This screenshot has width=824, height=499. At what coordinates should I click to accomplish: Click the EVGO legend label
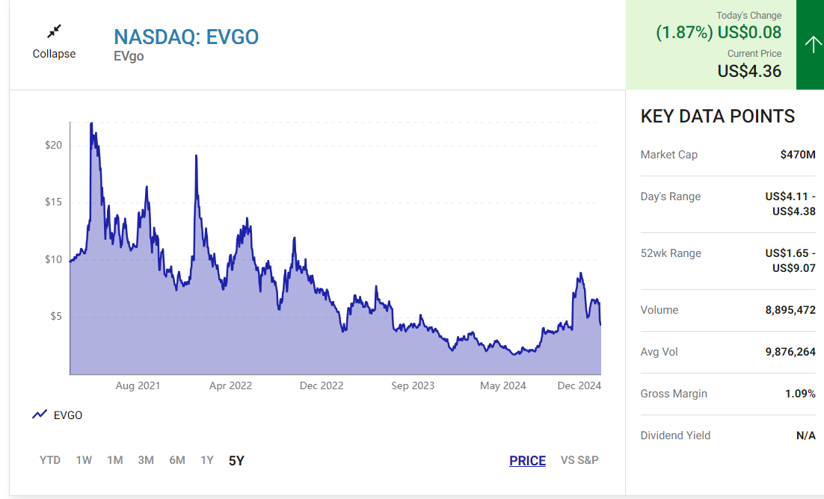click(68, 415)
